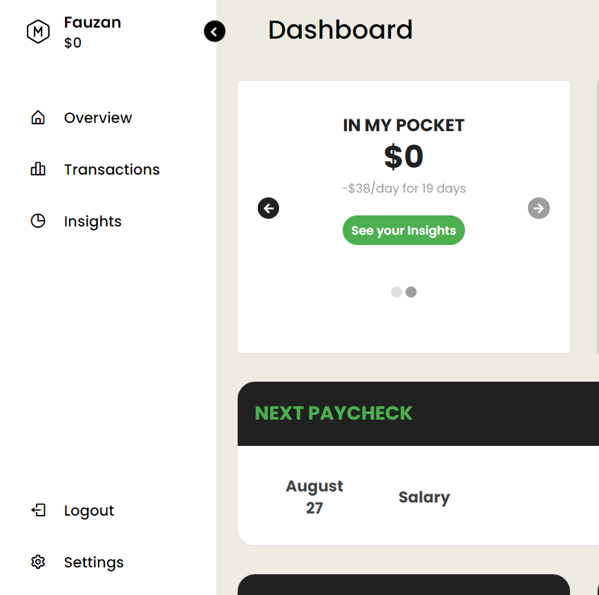Click the August 27 Salary paycheck row
The image size is (599, 595).
(418, 496)
